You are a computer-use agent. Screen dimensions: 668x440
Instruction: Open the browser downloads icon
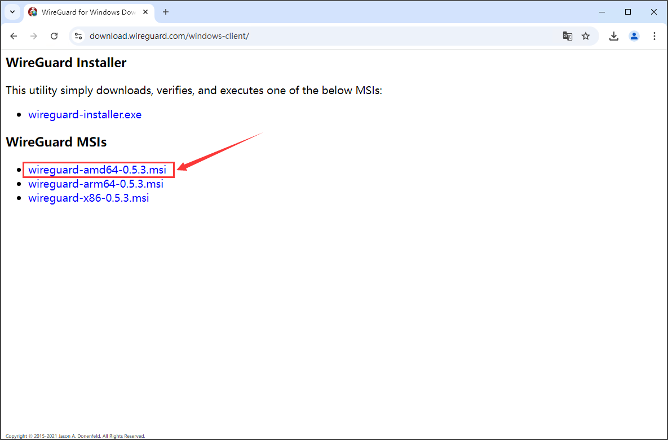click(613, 36)
